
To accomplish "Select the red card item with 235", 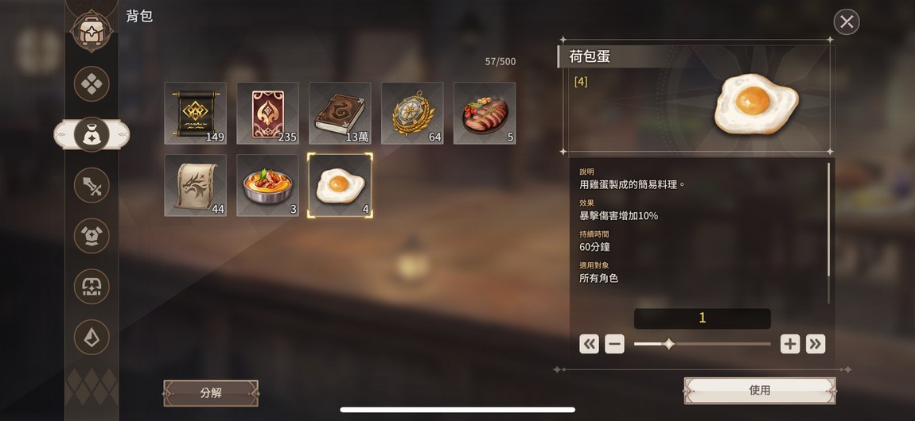I will point(268,113).
